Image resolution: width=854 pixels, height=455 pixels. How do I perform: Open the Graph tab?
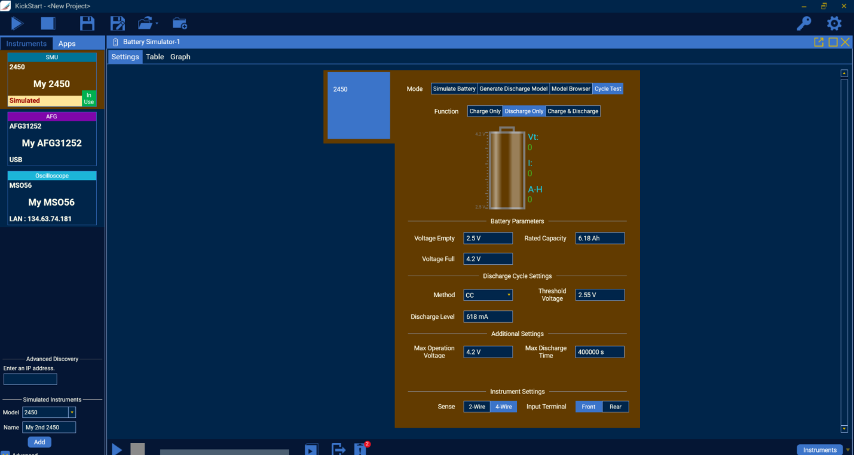click(180, 57)
